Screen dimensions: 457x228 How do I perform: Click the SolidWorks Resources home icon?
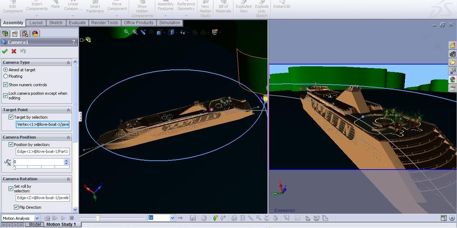pos(453,46)
